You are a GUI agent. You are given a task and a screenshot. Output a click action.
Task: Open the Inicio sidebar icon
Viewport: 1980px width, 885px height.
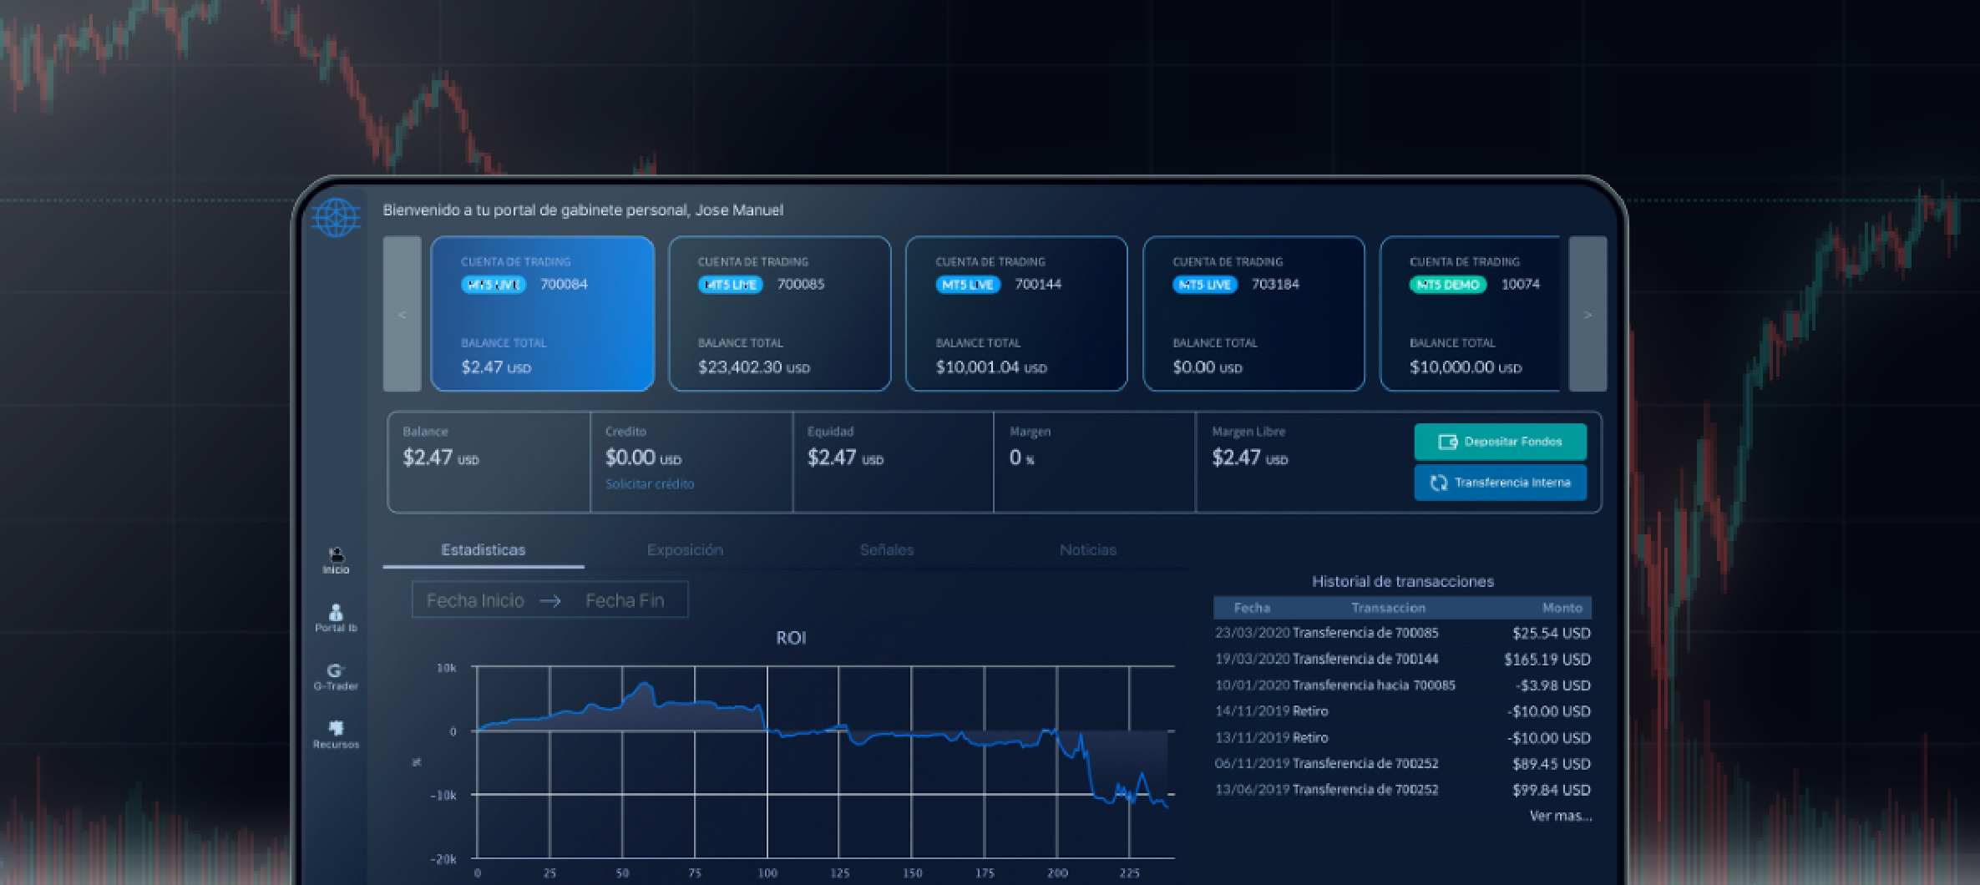pyautogui.click(x=336, y=560)
